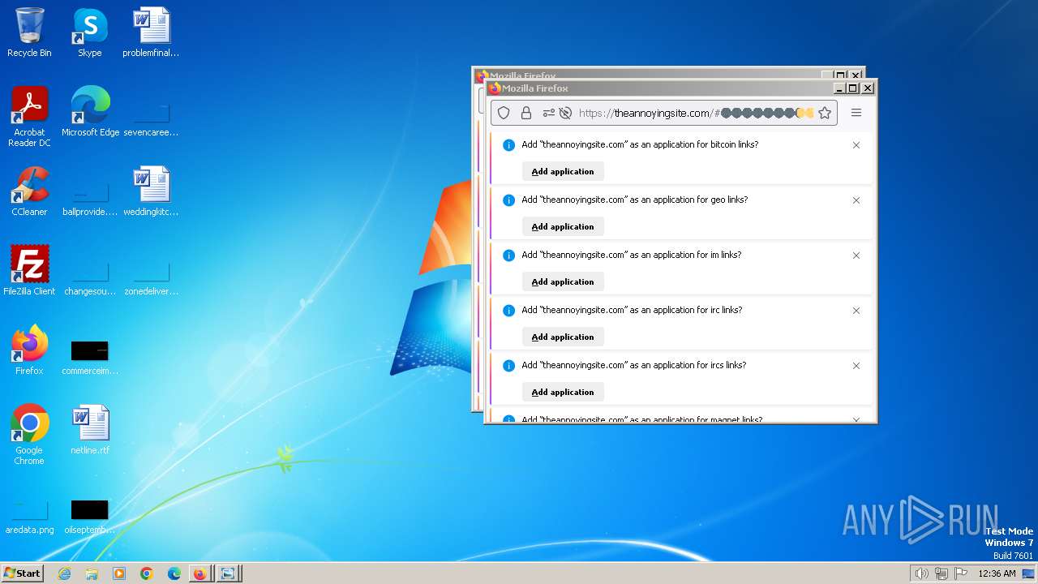
Task: Select the weddingkitc Word document icon
Action: coord(151,191)
